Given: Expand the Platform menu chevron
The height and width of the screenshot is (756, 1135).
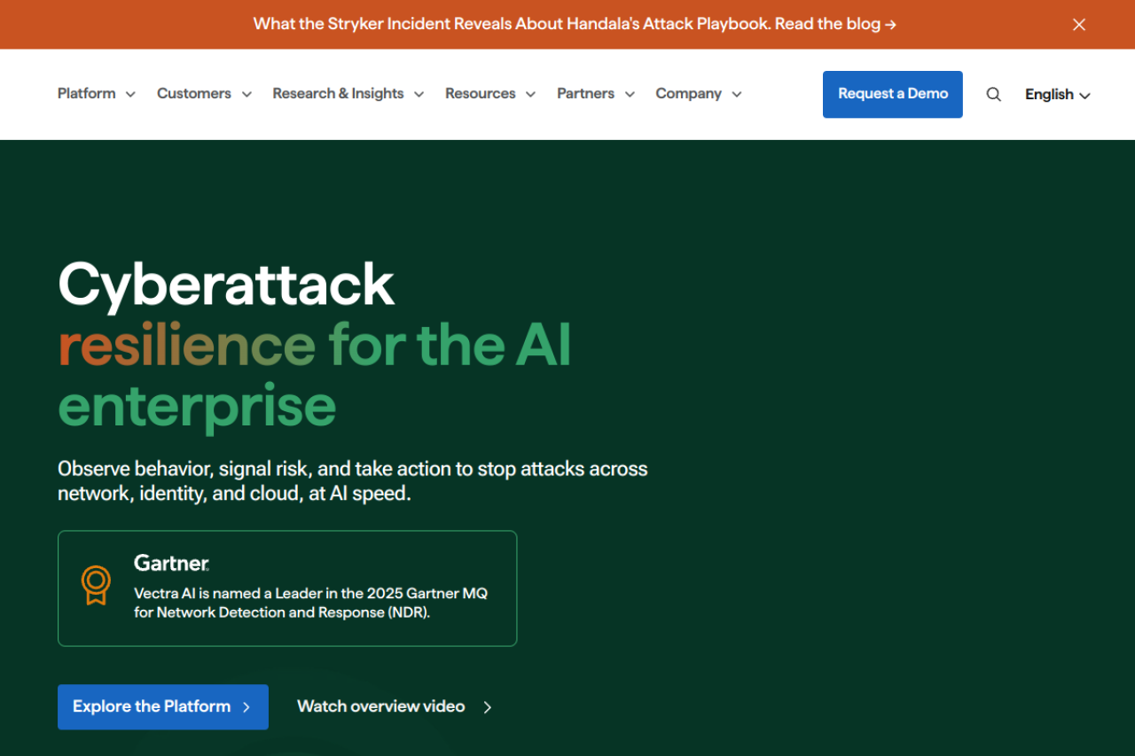Looking at the screenshot, I should [x=130, y=94].
